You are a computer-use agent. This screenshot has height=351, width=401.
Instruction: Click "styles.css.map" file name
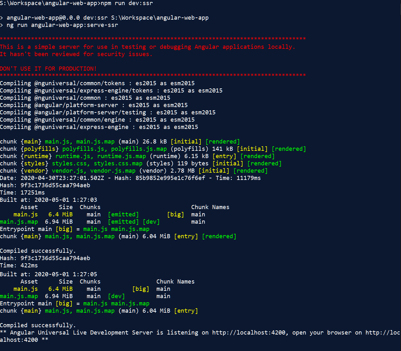[118, 163]
